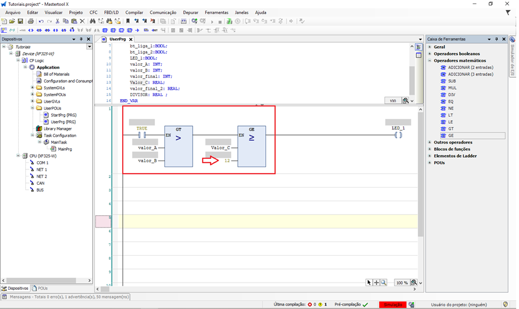Click the Save project icon in toolbar
This screenshot has width=519, height=309.
click(21, 21)
